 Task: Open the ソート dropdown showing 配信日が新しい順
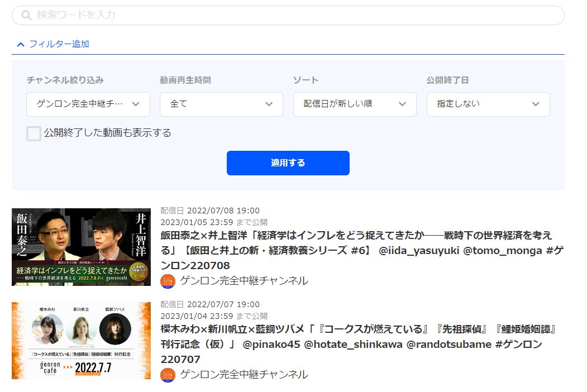(x=355, y=104)
